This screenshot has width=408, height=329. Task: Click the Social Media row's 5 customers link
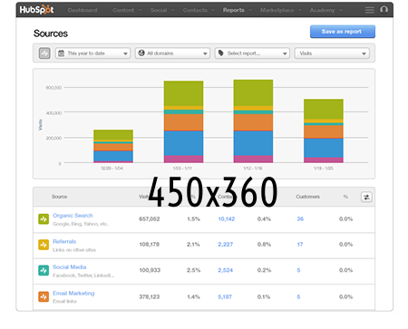[x=298, y=270]
